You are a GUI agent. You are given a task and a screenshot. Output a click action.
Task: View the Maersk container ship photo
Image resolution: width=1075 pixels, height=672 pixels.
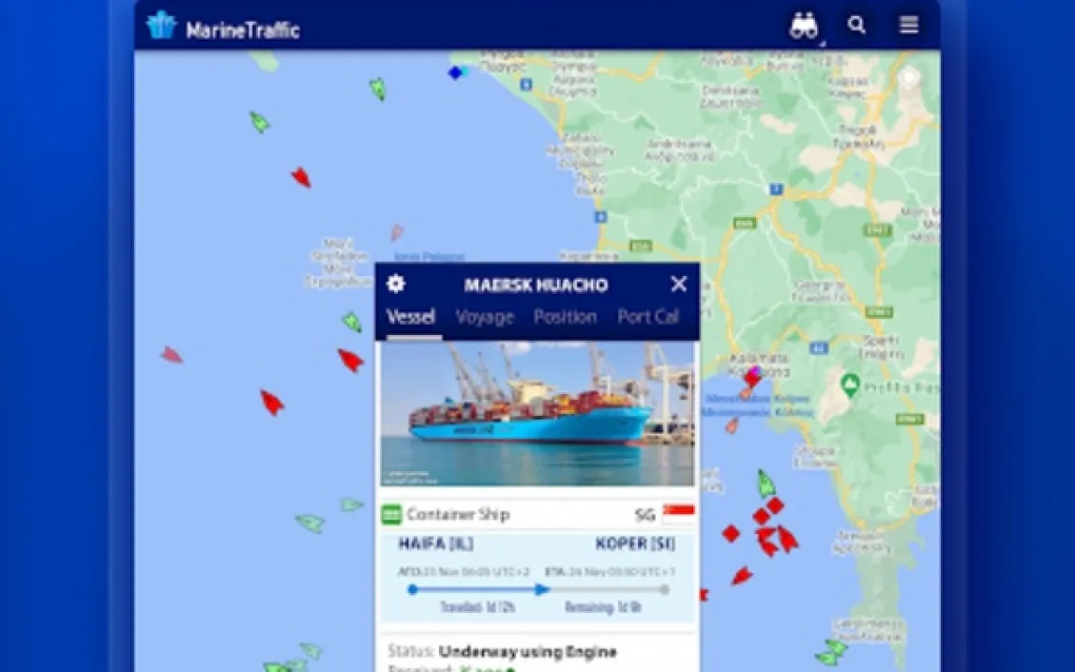tap(537, 414)
